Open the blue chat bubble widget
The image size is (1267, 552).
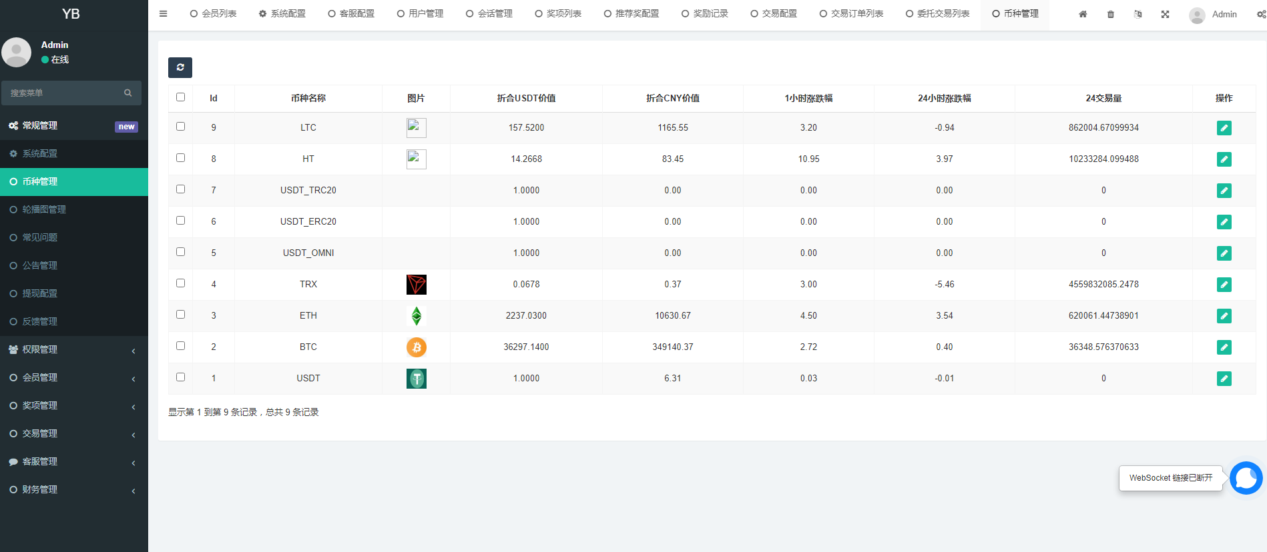click(1246, 478)
